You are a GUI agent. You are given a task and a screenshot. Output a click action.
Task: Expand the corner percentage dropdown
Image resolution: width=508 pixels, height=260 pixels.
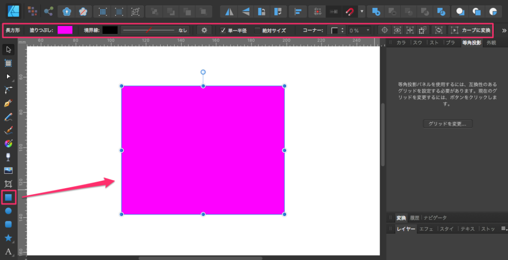(x=368, y=30)
